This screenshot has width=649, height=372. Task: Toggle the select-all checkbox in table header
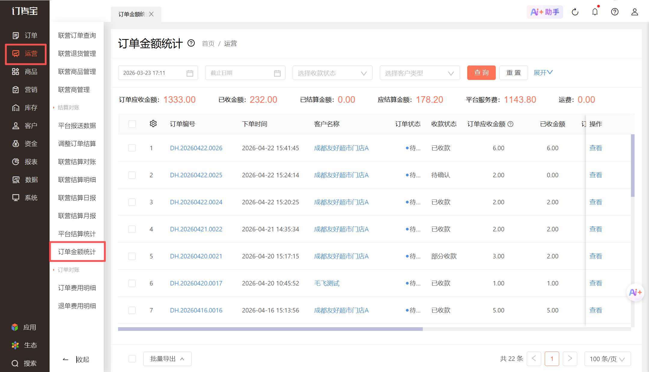(x=132, y=124)
